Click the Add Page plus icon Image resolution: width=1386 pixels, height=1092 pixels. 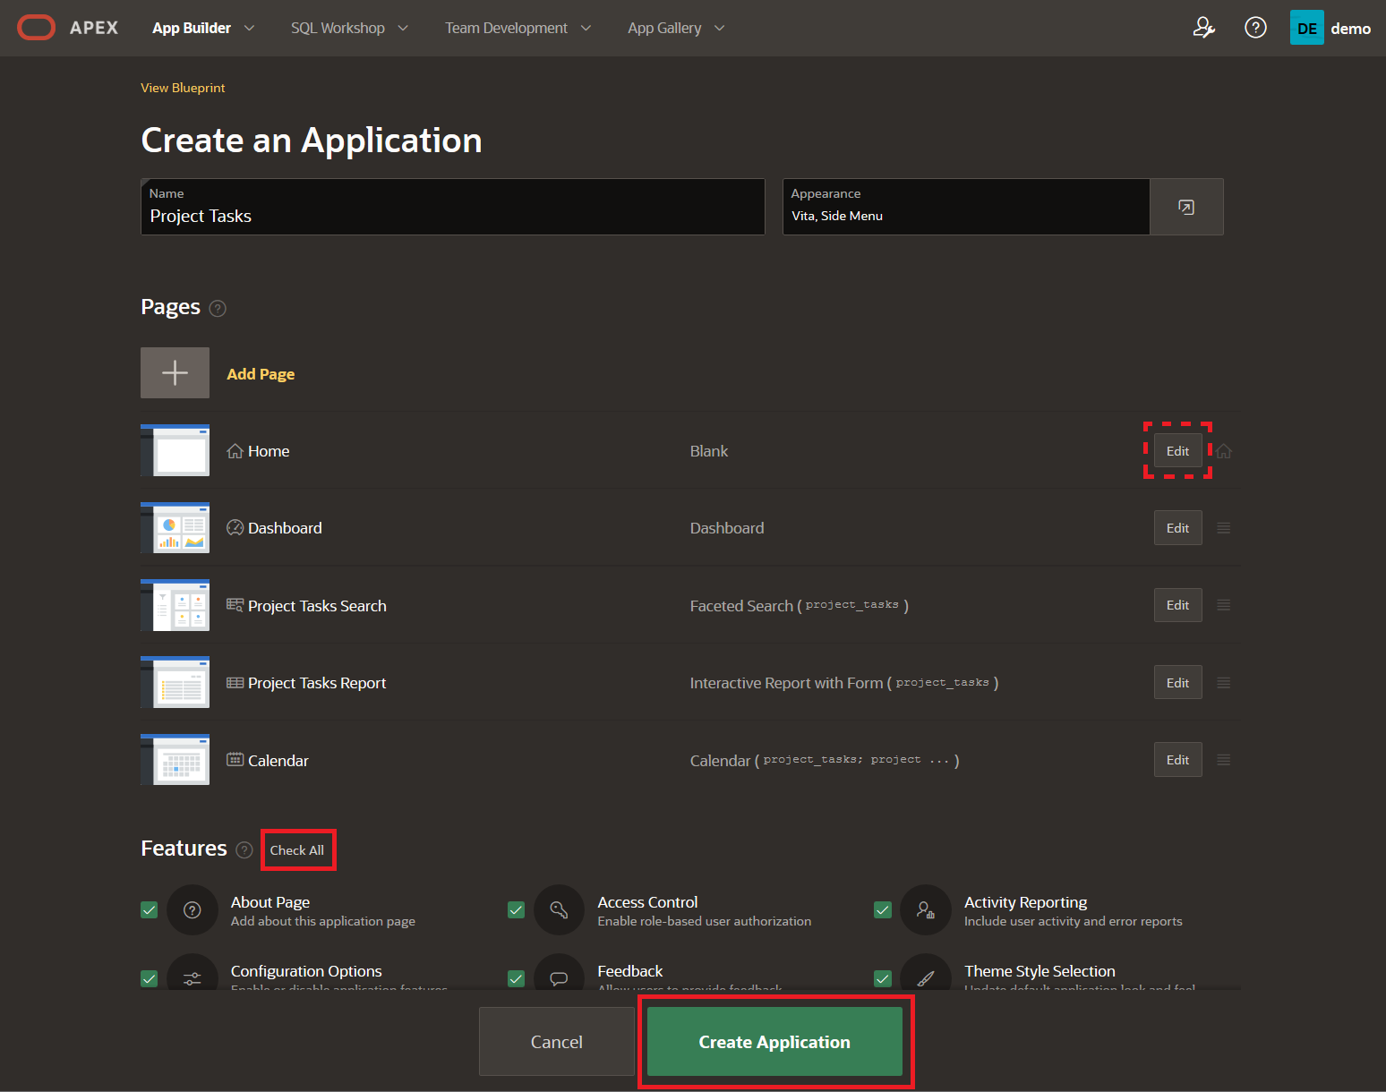pyautogui.click(x=175, y=372)
